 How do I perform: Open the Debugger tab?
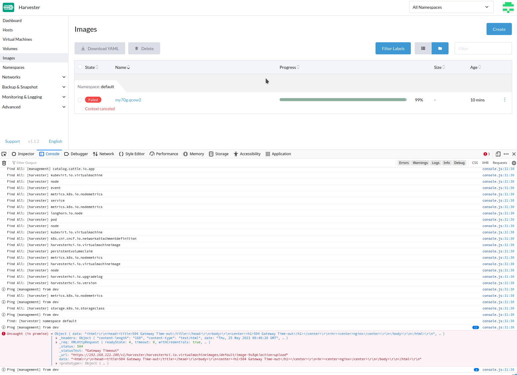76,154
